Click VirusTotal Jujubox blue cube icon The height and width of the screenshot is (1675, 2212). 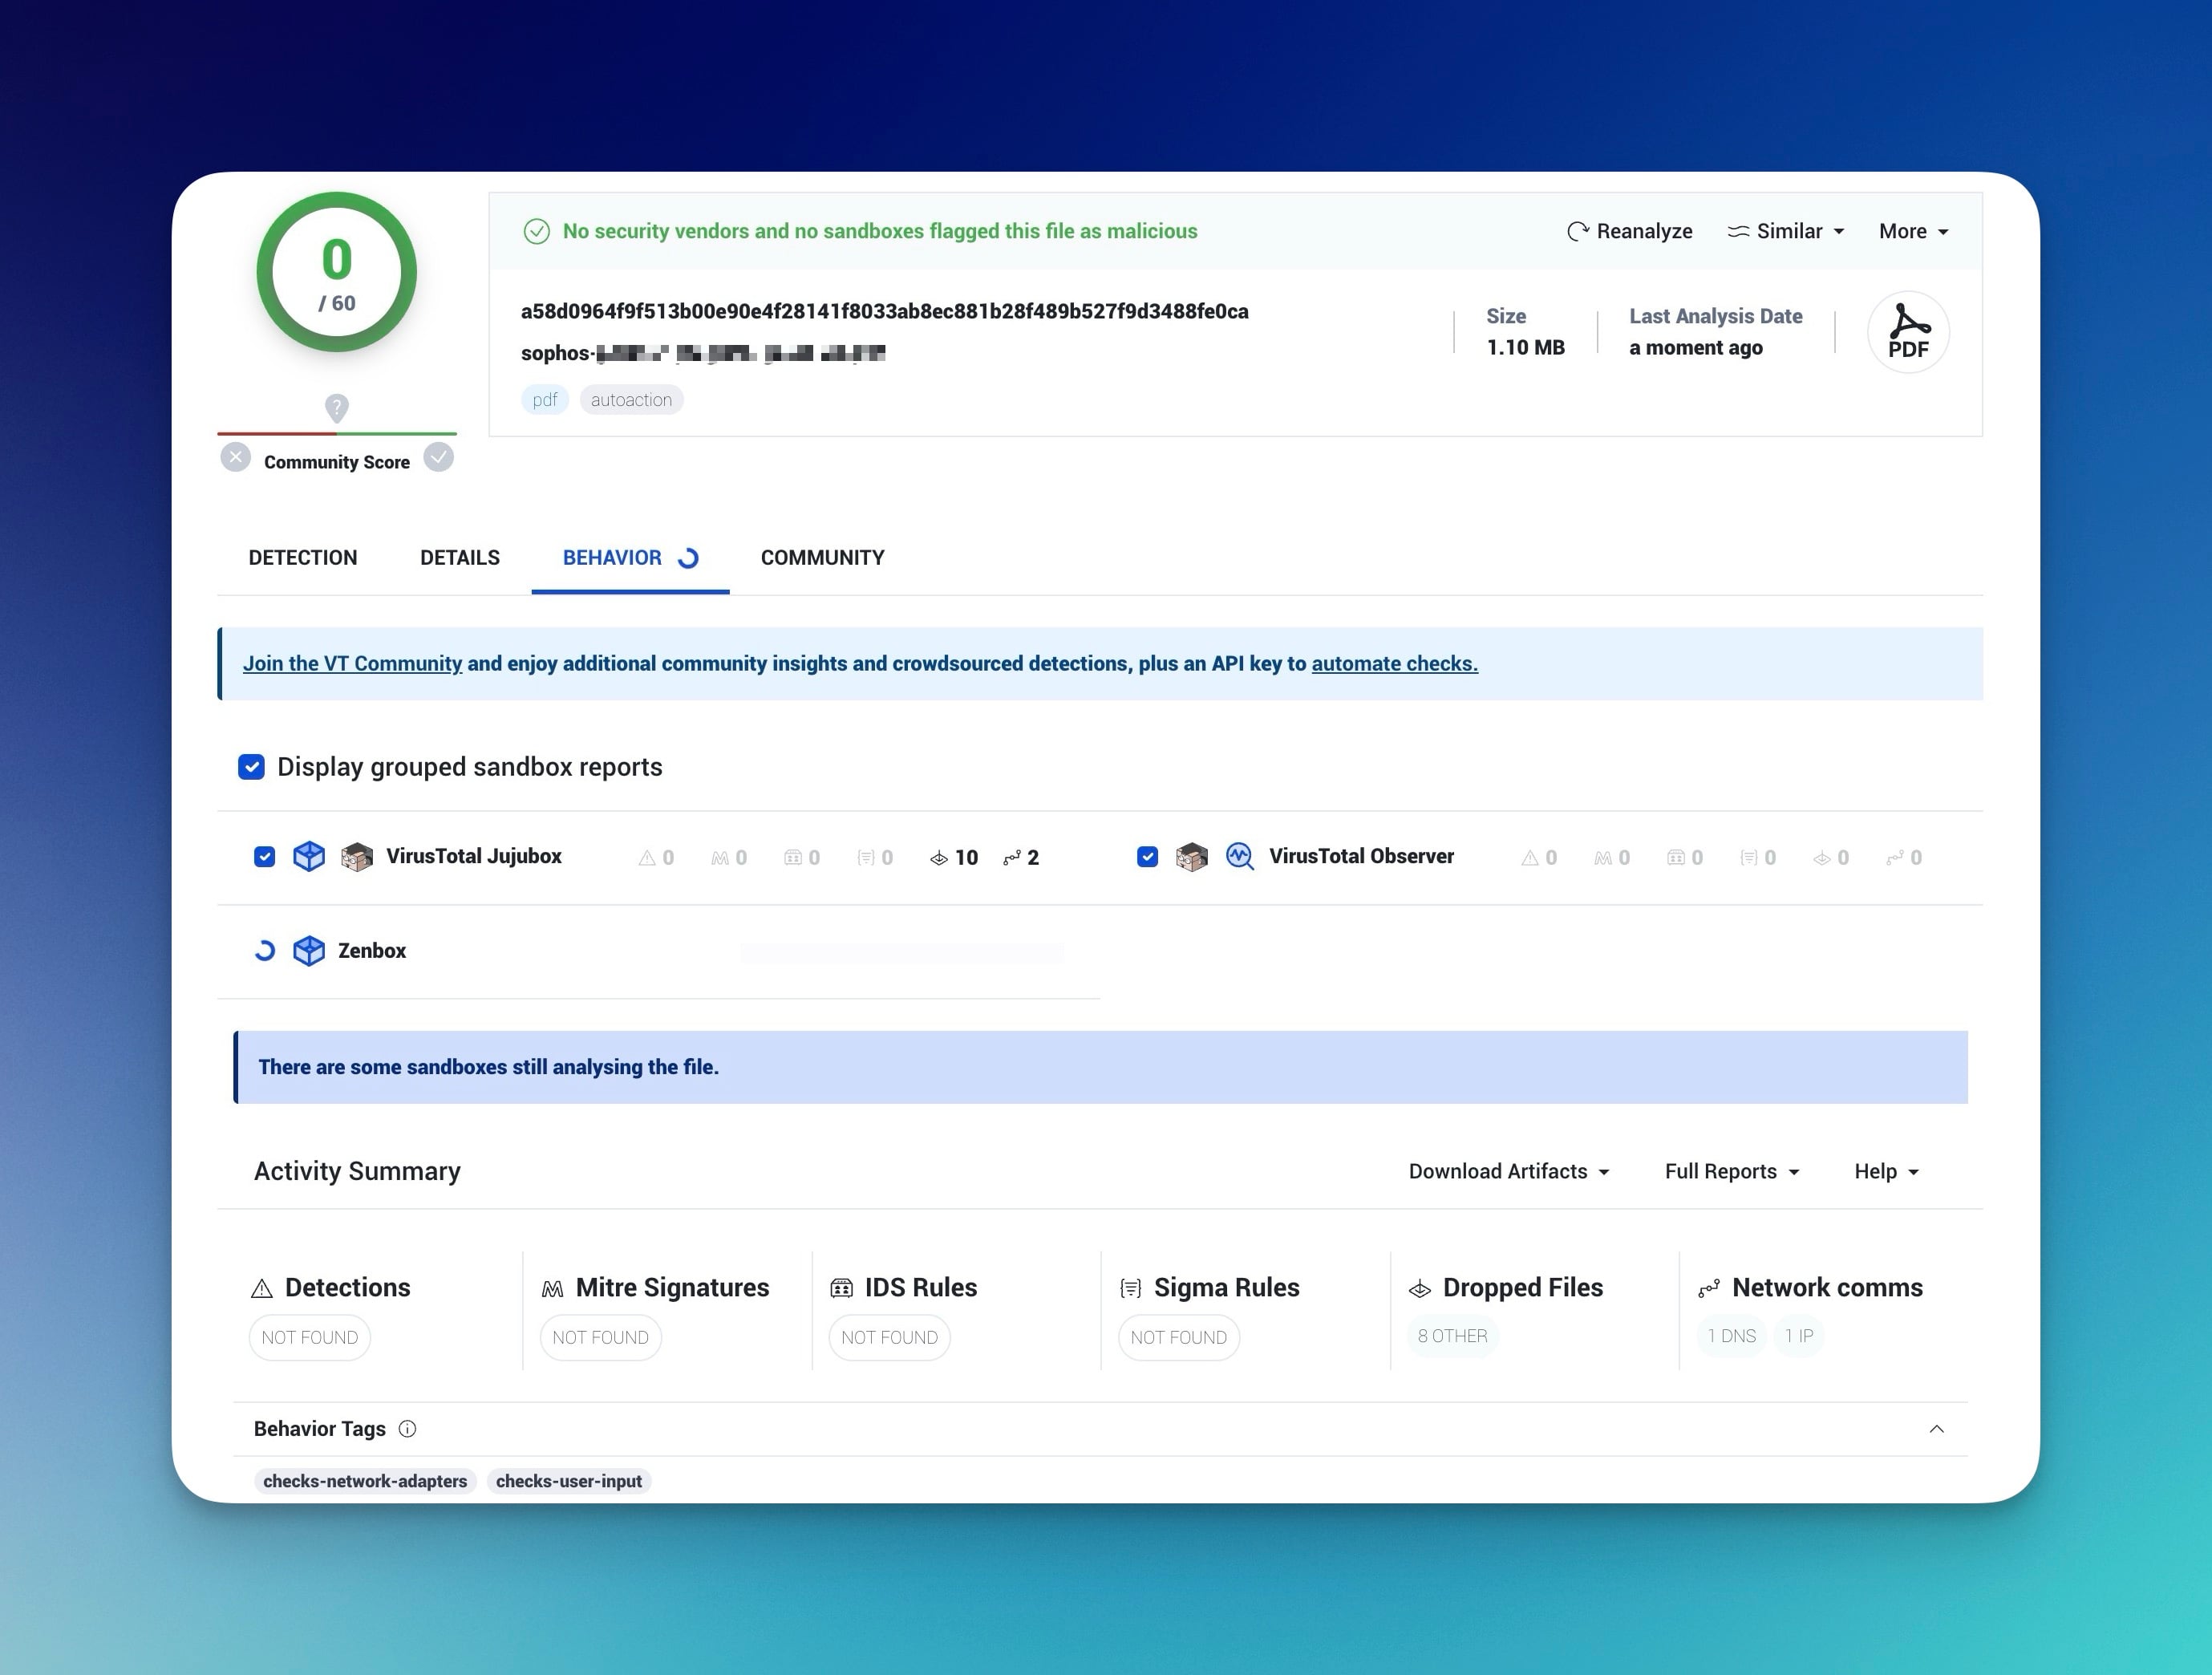tap(309, 857)
